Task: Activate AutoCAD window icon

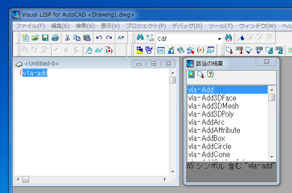Action: point(139,50)
